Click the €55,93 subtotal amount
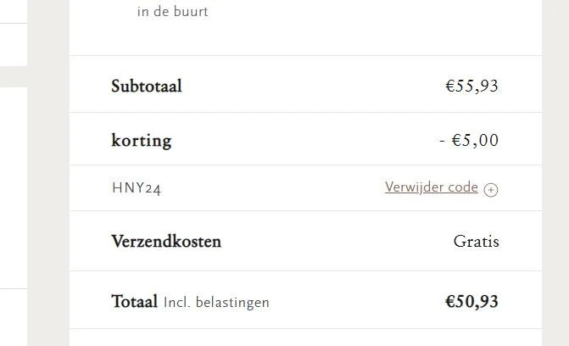 pyautogui.click(x=471, y=86)
